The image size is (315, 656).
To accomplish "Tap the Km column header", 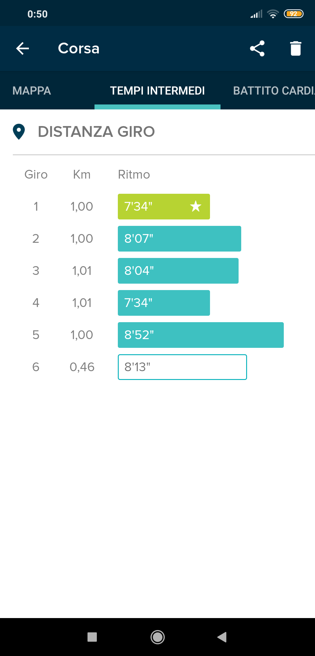I will (x=82, y=175).
